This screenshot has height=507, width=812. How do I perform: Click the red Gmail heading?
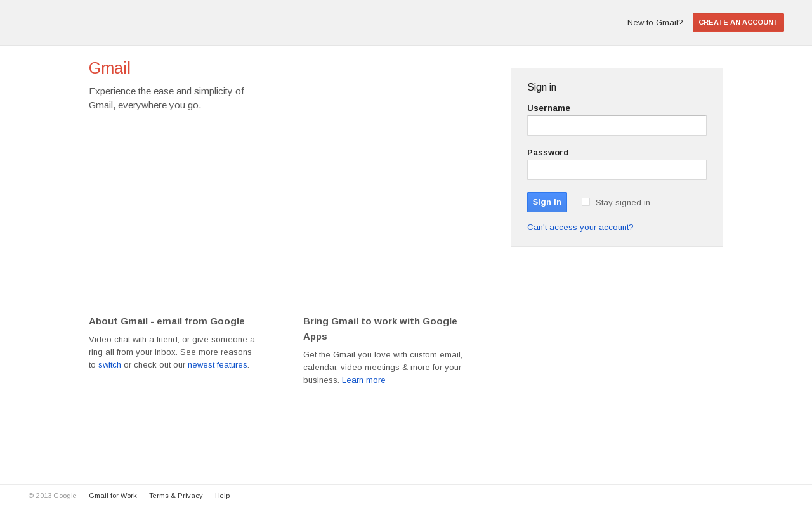click(x=110, y=68)
